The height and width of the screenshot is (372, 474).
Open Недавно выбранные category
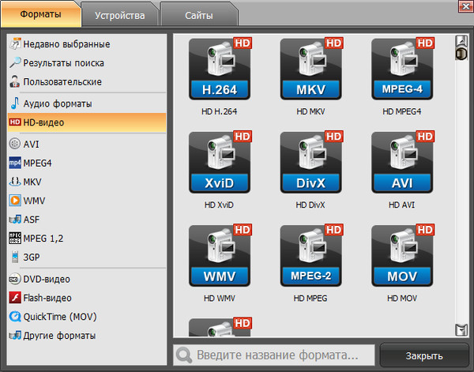coord(66,44)
